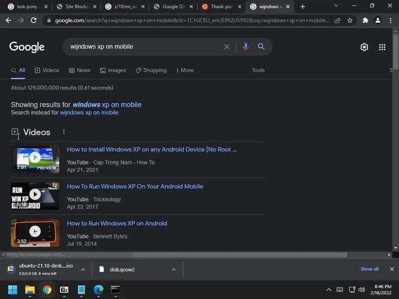Click into the search query box
The width and height of the screenshot is (399, 299).
point(145,47)
